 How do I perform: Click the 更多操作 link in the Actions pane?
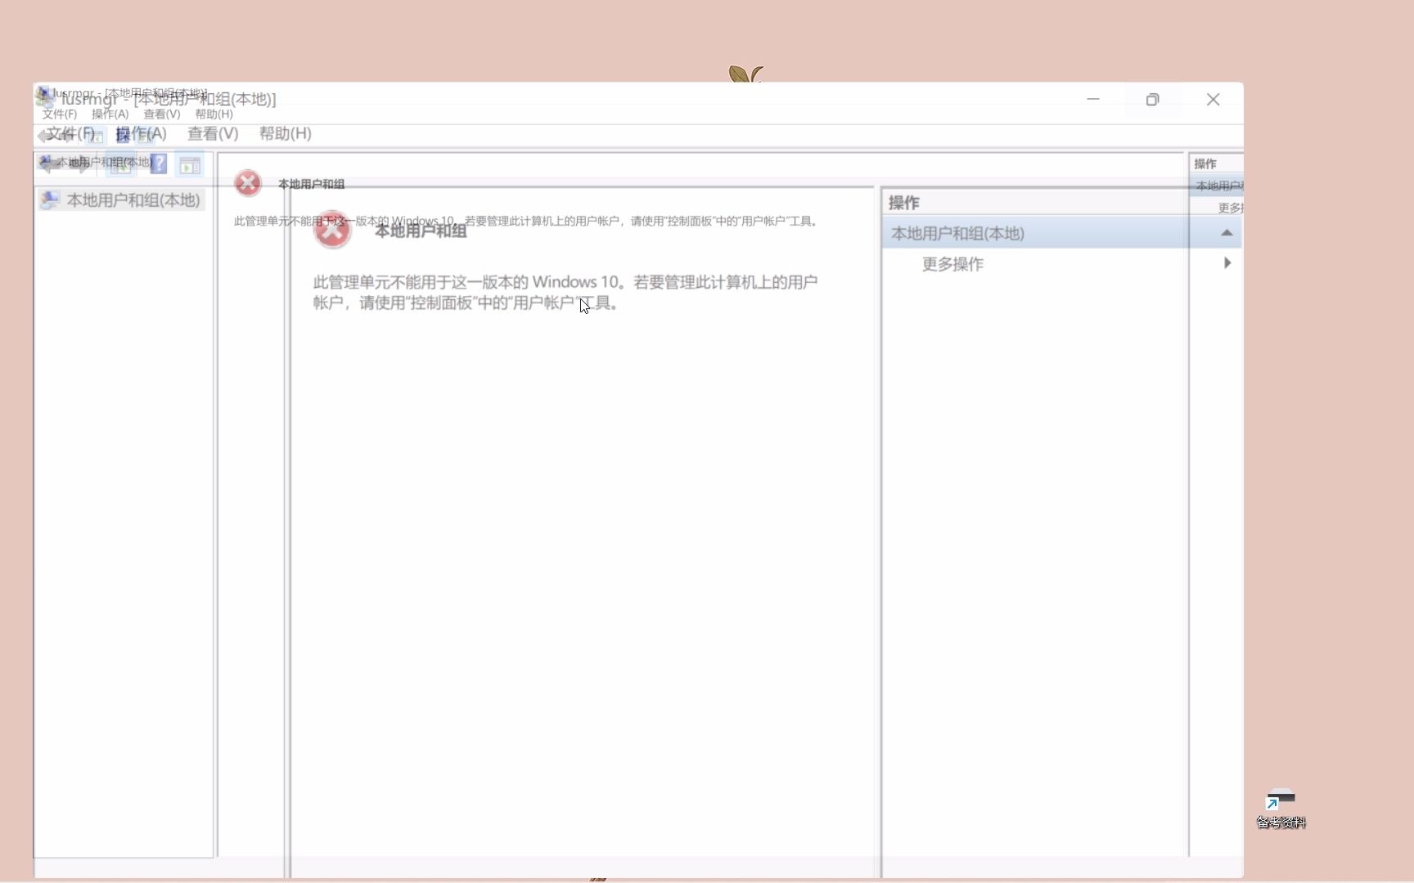pyautogui.click(x=952, y=263)
